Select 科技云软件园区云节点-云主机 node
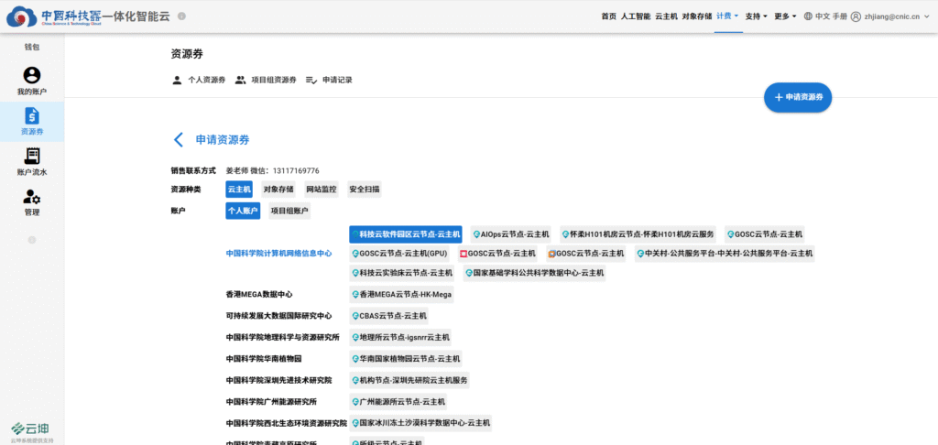The height and width of the screenshot is (445, 938). [x=406, y=234]
